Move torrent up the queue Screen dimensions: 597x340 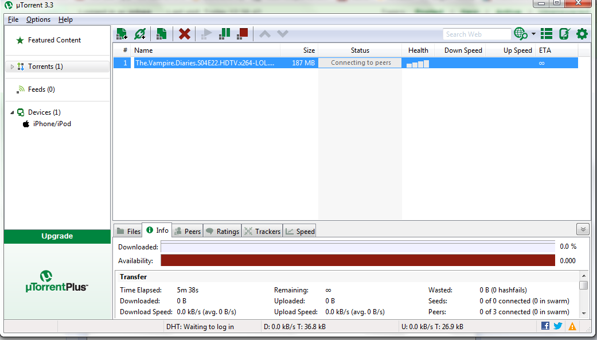tap(264, 34)
